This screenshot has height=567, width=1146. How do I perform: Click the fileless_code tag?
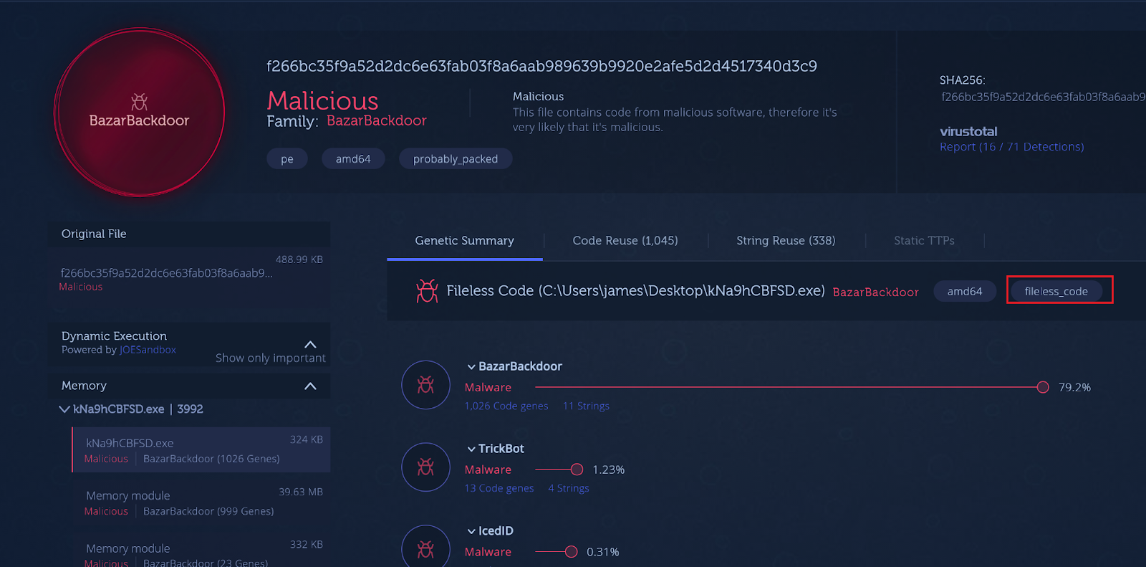point(1056,291)
